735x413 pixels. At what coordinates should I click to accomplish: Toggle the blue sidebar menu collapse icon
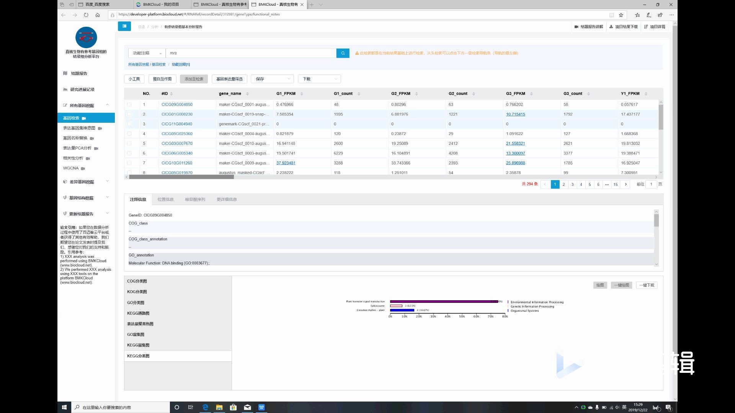pos(124,26)
